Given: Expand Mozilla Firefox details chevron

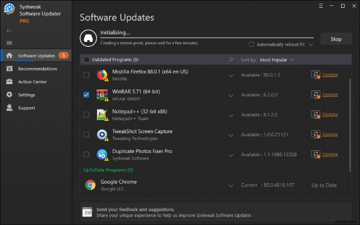Looking at the screenshot, I should [231, 76].
